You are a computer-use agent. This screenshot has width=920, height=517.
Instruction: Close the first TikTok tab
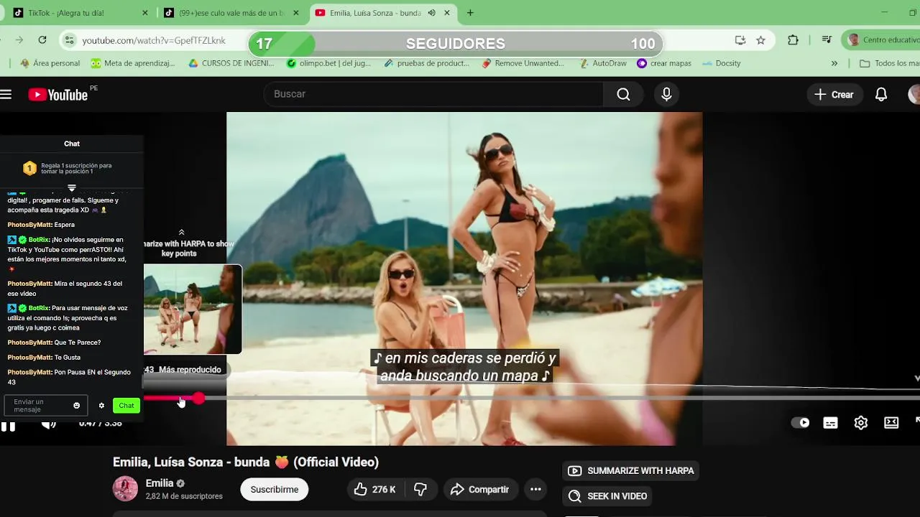coord(145,13)
